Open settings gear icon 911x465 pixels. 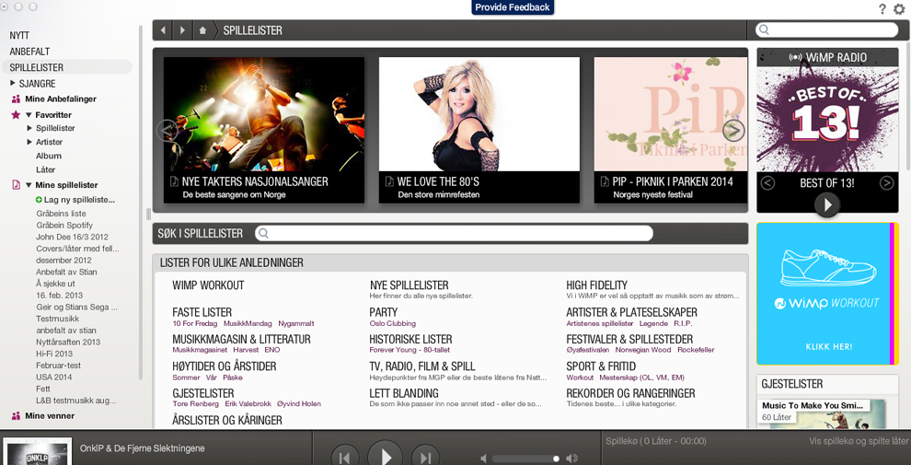(x=899, y=8)
